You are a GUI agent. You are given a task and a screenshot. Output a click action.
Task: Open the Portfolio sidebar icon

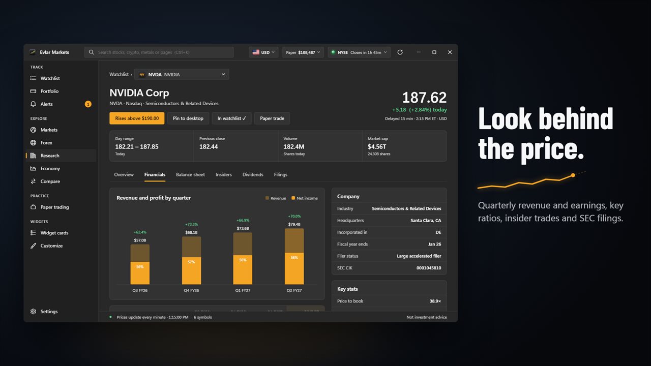(x=34, y=91)
